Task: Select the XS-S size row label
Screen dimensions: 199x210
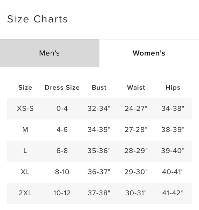Action: pyautogui.click(x=25, y=108)
